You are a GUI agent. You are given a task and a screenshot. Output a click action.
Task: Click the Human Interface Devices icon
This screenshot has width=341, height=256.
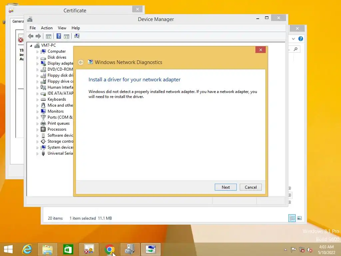(x=43, y=87)
